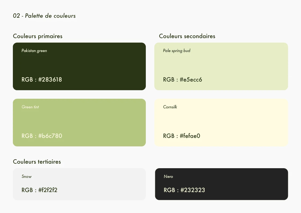
Task: Click the 'Green tint' name label
Action: [x=30, y=107]
